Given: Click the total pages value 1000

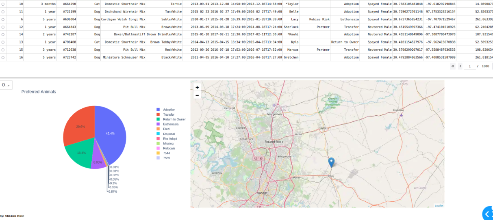Looking at the screenshot, I should click(x=485, y=66).
